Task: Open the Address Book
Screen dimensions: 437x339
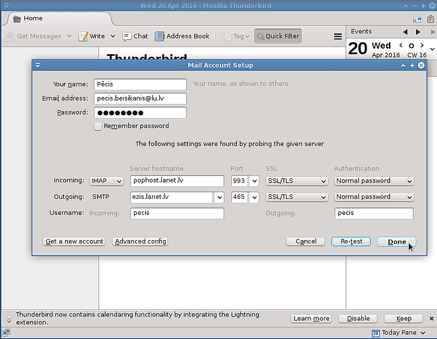Action: [182, 36]
